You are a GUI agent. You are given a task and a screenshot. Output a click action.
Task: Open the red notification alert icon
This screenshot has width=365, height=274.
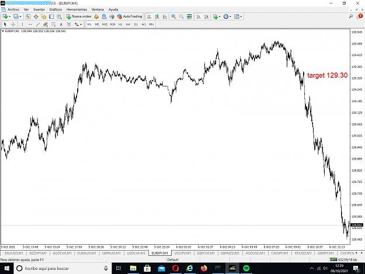coord(360,16)
